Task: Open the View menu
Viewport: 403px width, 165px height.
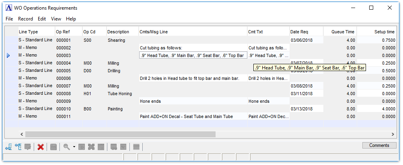Action: [56, 19]
